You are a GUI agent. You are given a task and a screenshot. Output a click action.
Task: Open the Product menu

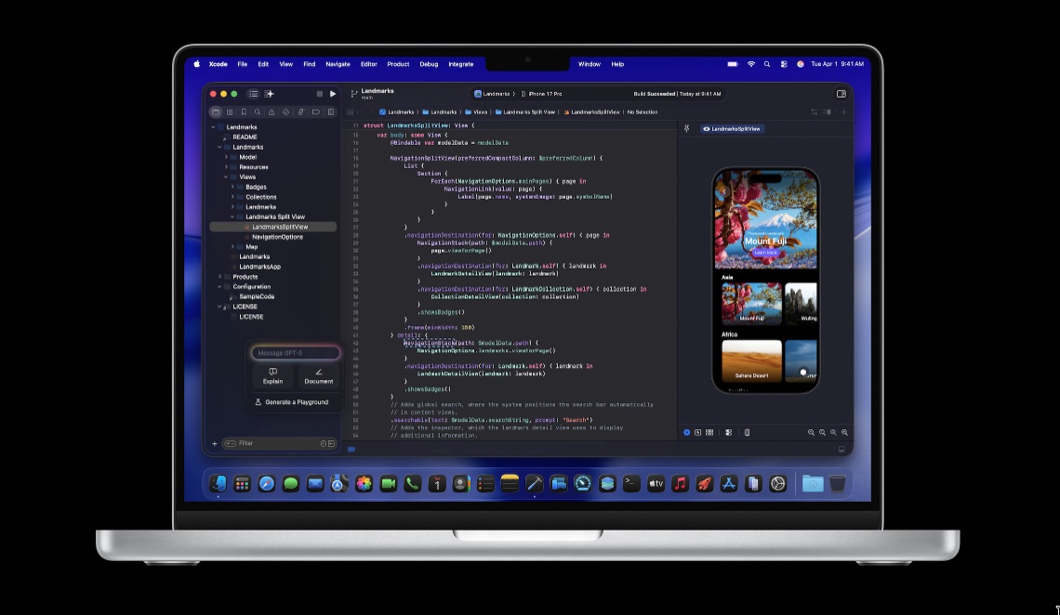pos(398,64)
